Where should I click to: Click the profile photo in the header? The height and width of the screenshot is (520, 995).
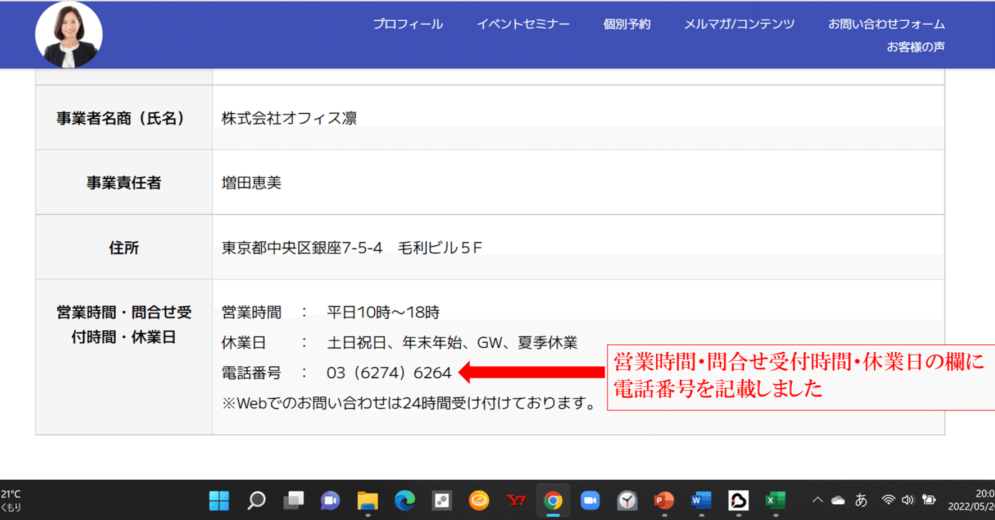[69, 34]
